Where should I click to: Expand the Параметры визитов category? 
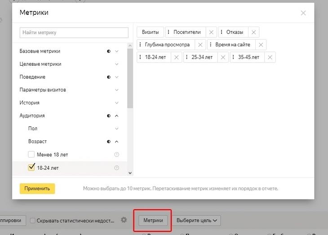[117, 90]
